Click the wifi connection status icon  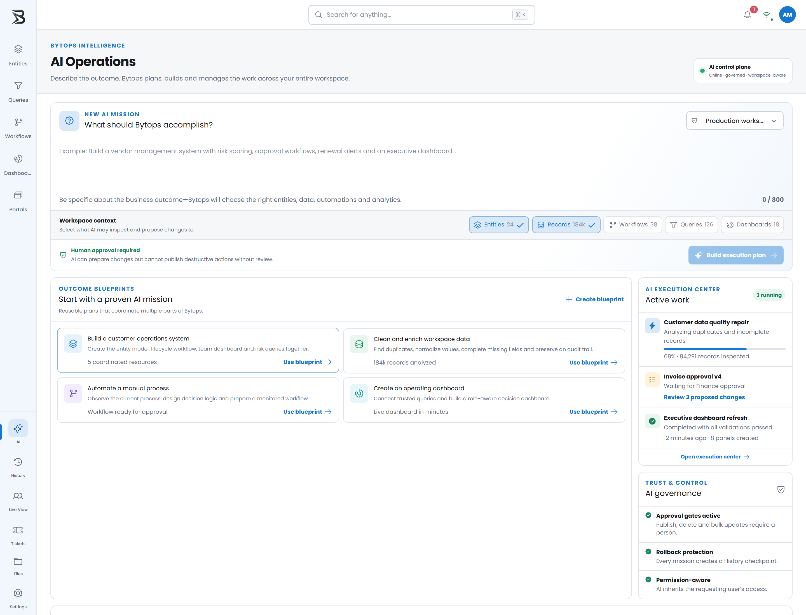[767, 15]
